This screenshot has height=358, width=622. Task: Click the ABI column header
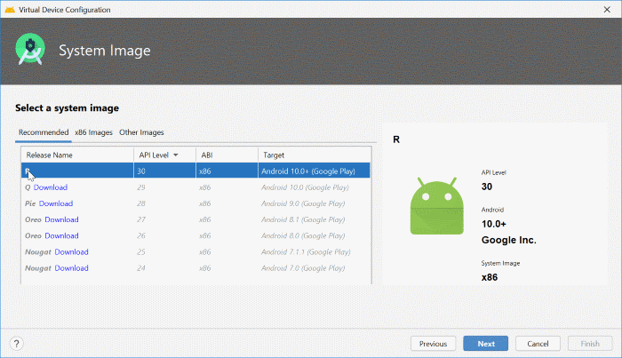(227, 155)
